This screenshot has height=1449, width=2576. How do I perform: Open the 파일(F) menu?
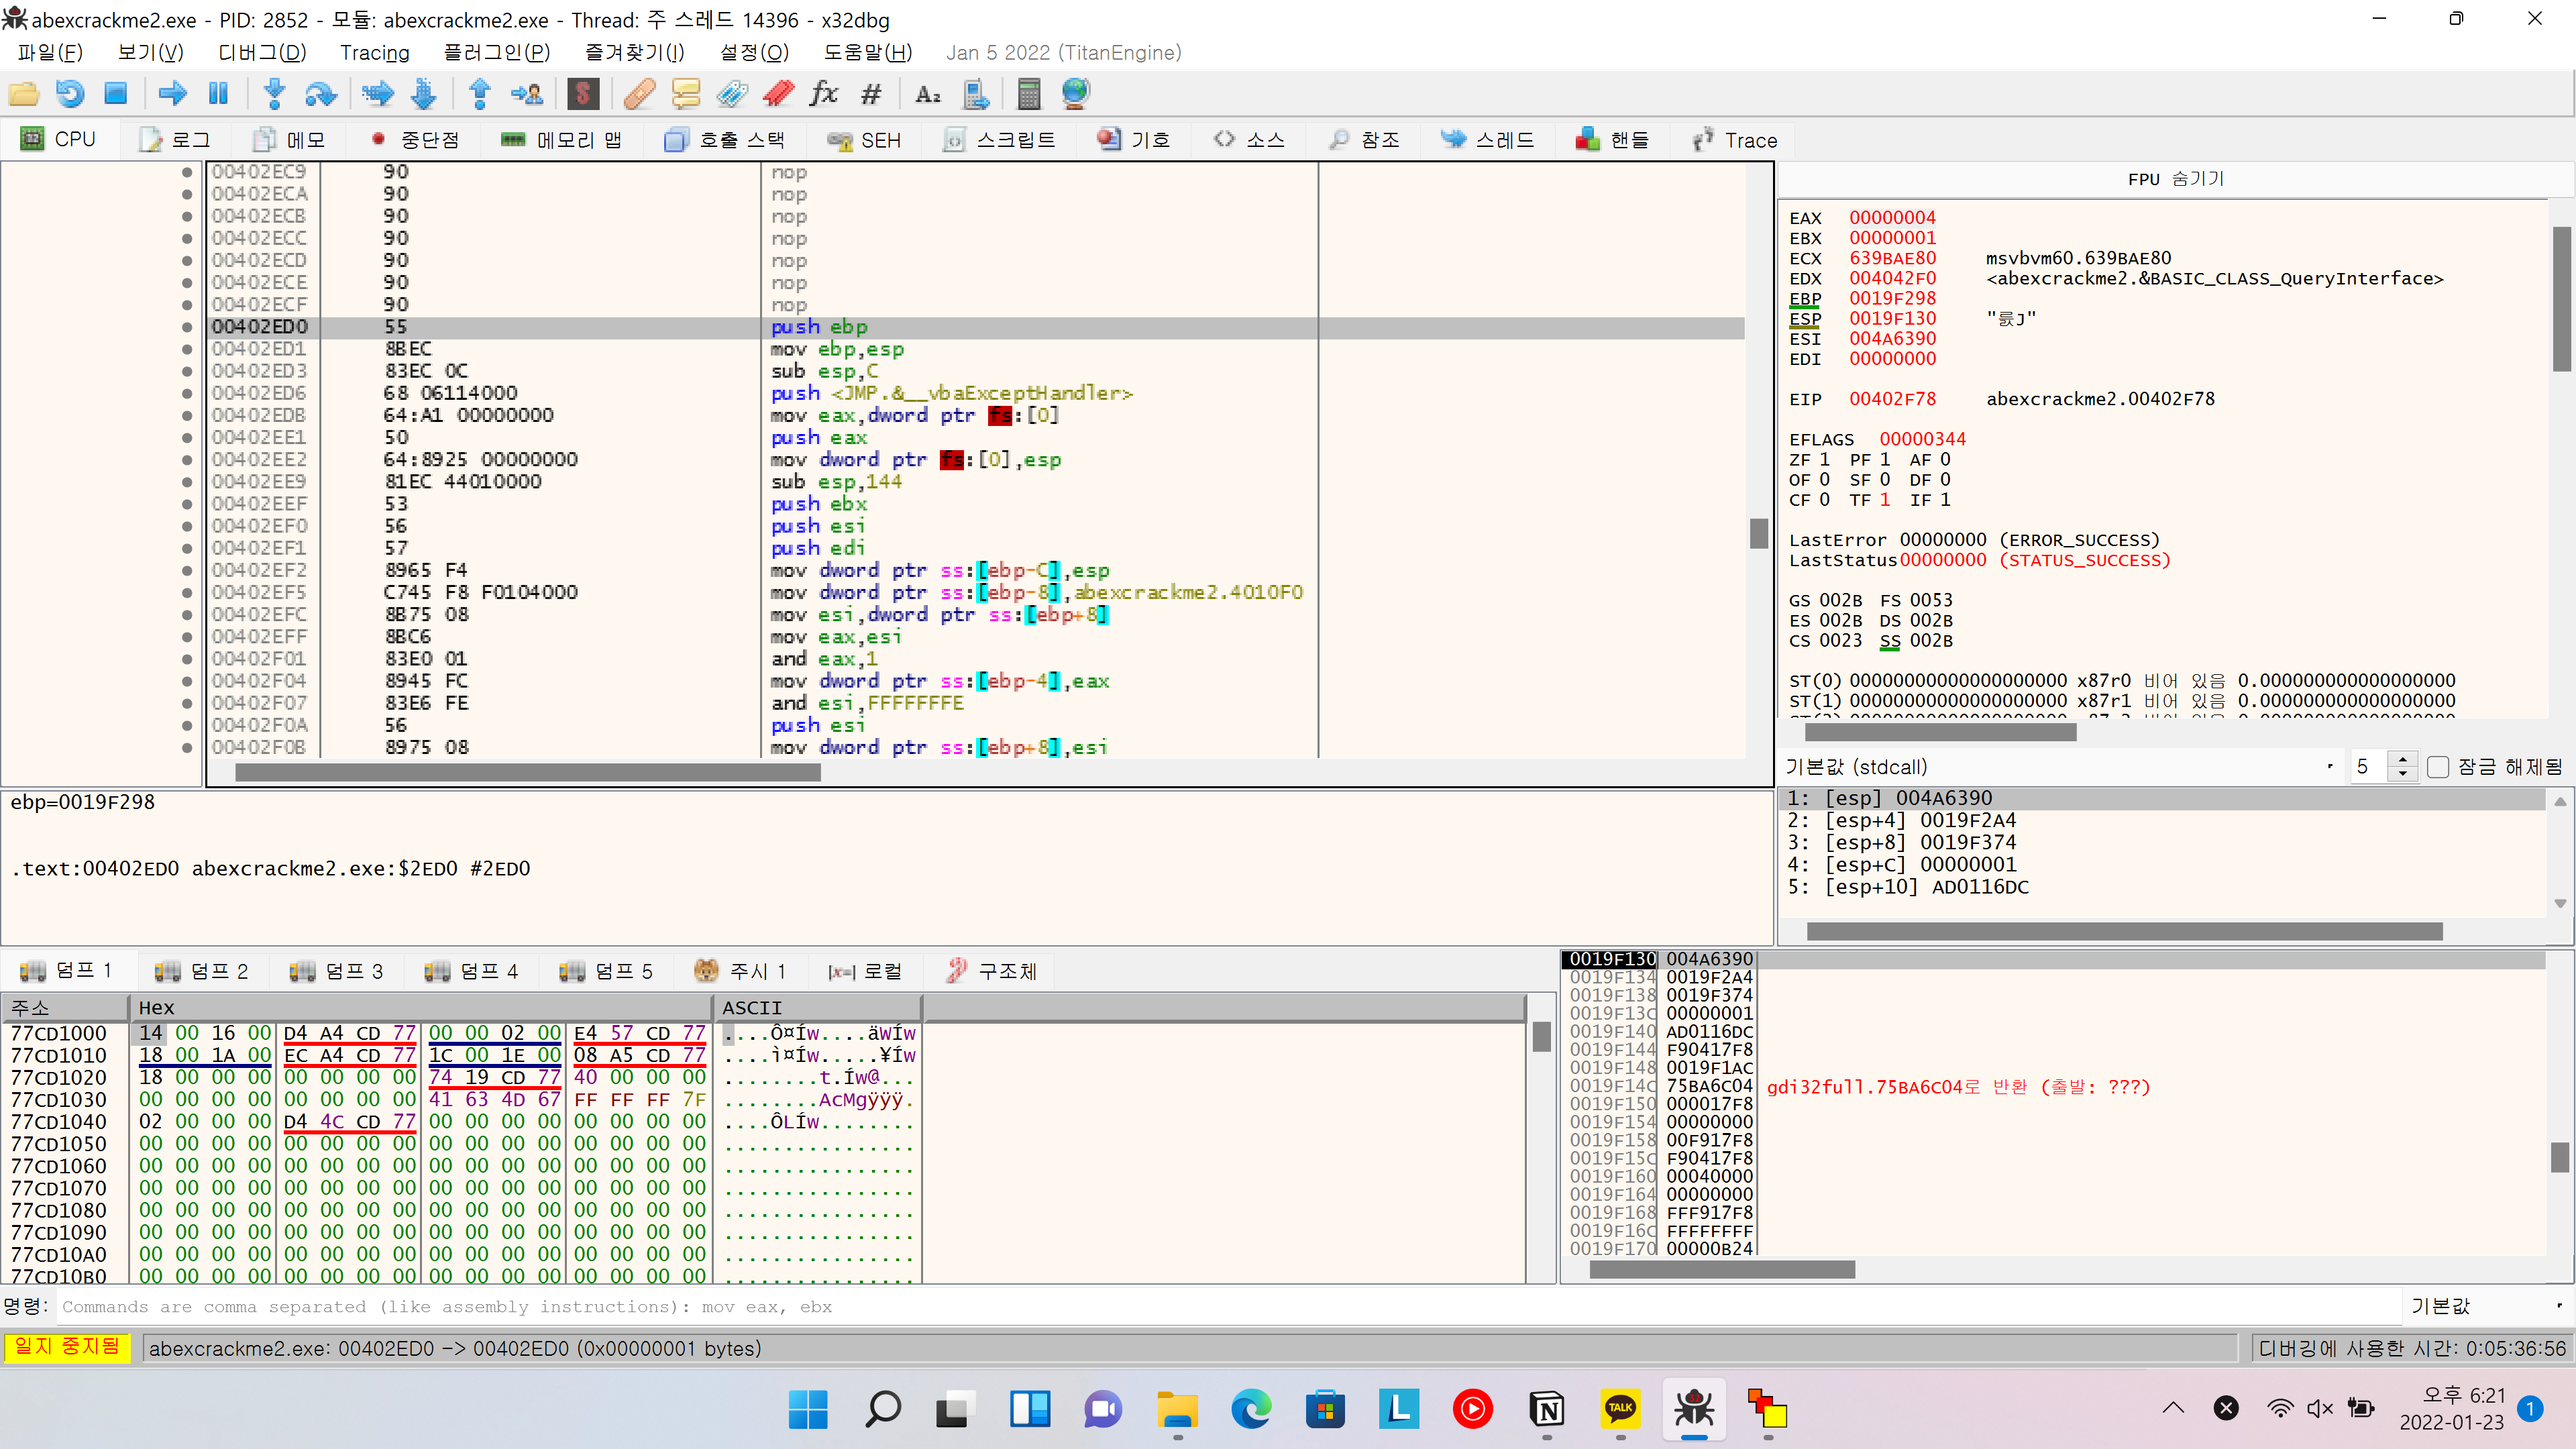click(50, 52)
